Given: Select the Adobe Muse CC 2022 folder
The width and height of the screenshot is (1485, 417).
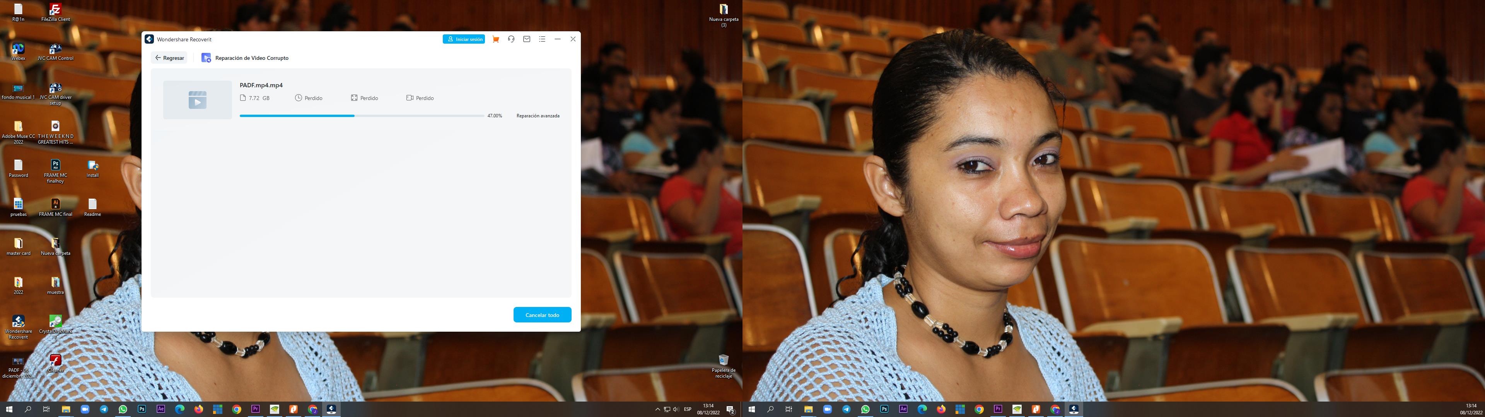Looking at the screenshot, I should [19, 127].
